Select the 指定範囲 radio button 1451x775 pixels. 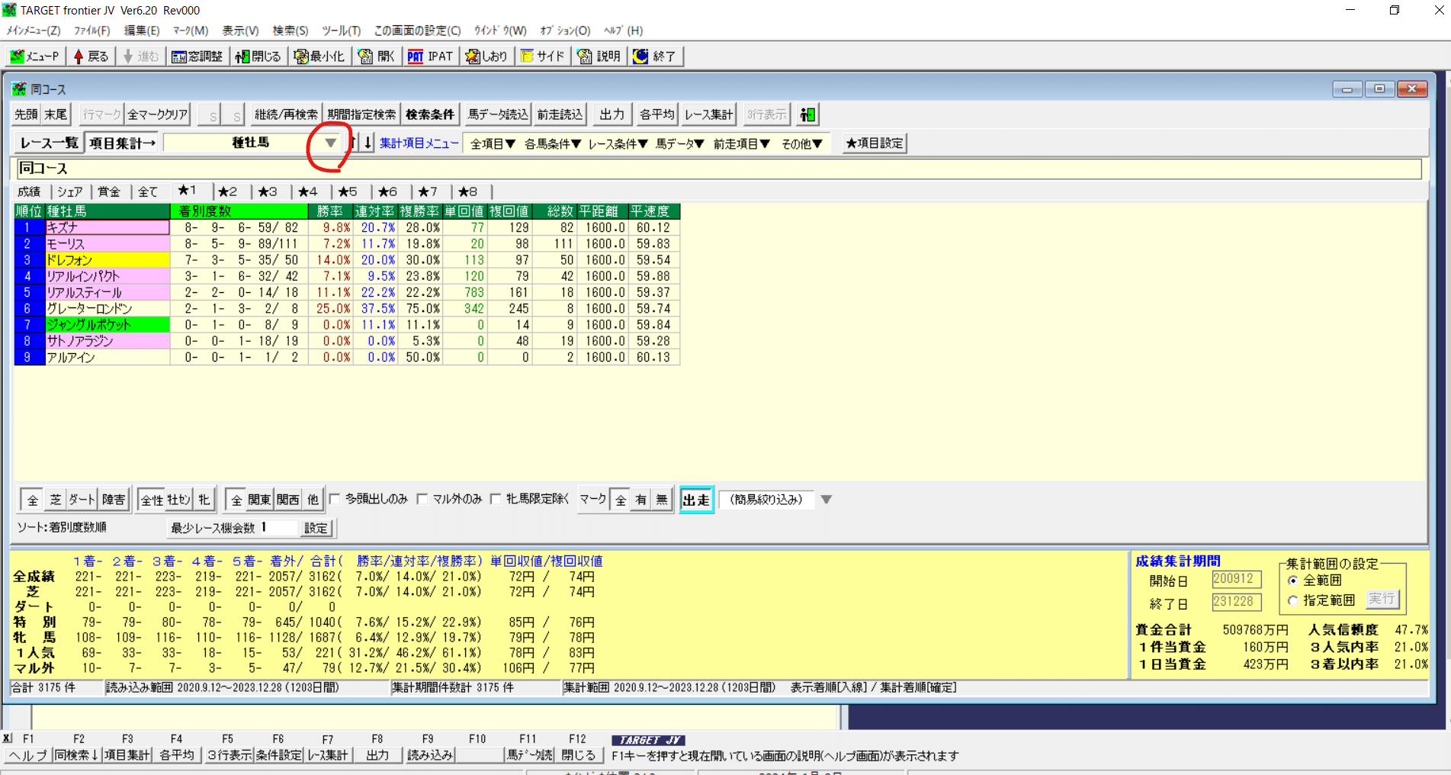click(1293, 600)
